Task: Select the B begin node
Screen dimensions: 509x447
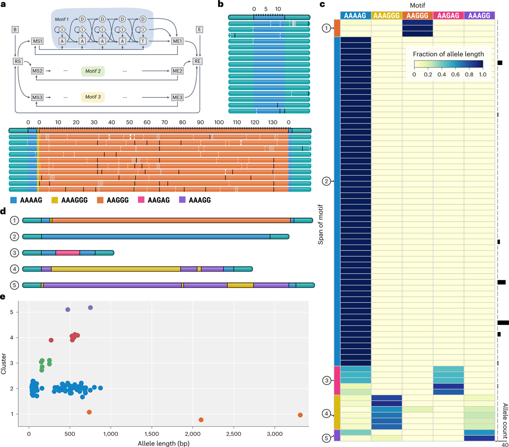Action: [x=15, y=30]
